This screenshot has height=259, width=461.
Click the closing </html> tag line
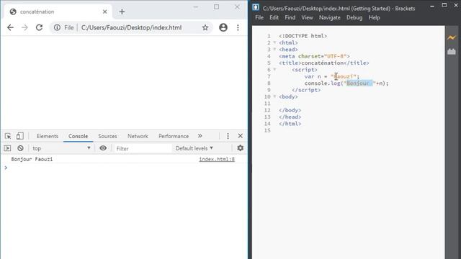click(290, 124)
